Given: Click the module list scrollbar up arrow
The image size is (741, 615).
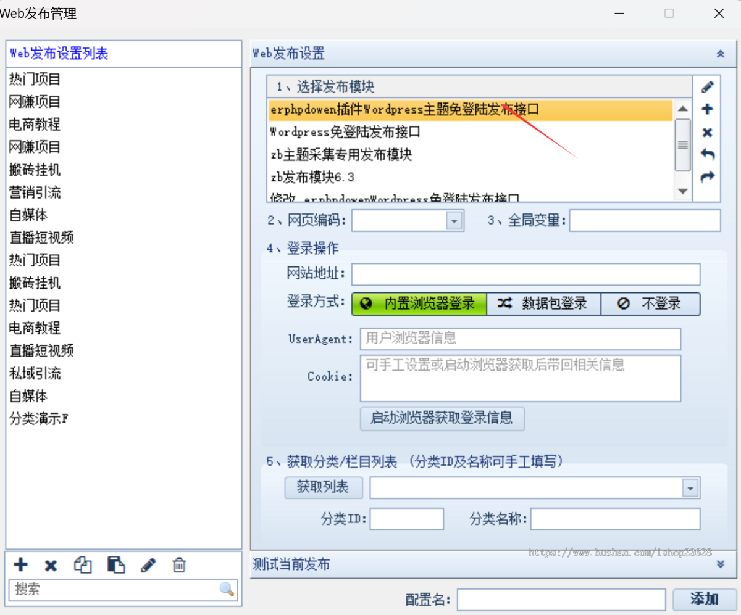Looking at the screenshot, I should pos(683,109).
